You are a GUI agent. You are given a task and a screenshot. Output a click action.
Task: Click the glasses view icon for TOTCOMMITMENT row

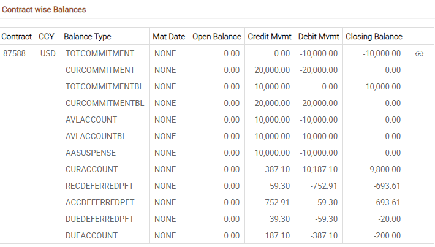pos(420,53)
